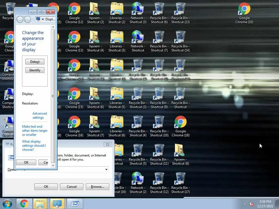This screenshot has width=279, height=209.
Task: Select Libraries - Shortcut (3) icon
Action: tap(117, 41)
